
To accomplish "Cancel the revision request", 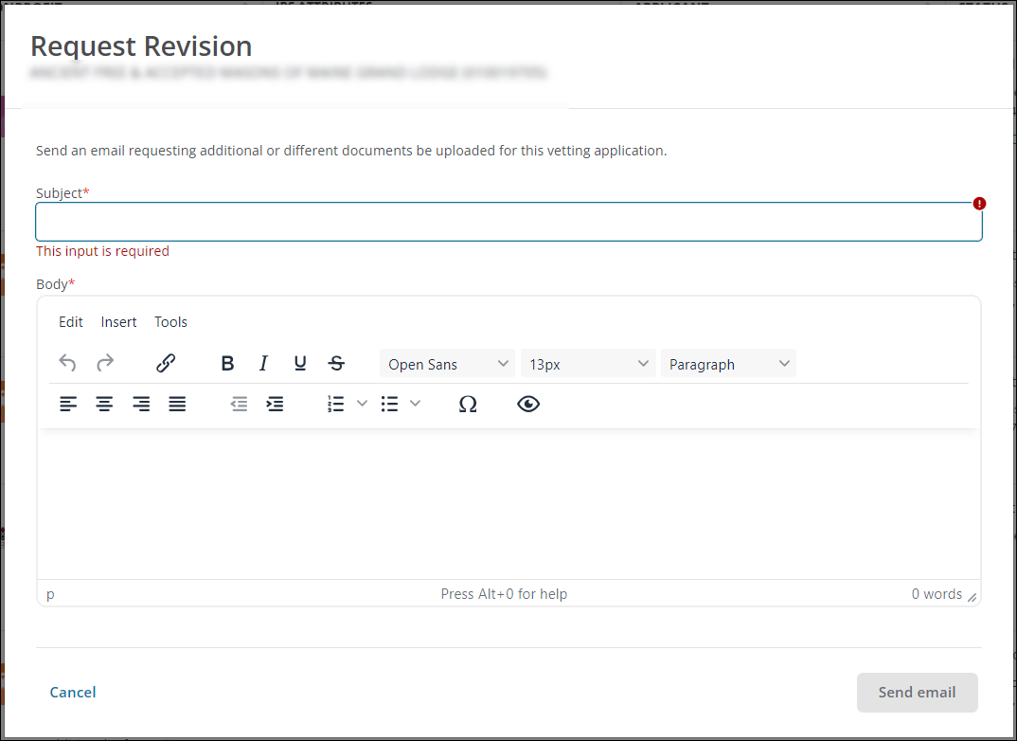I will pyautogui.click(x=73, y=693).
